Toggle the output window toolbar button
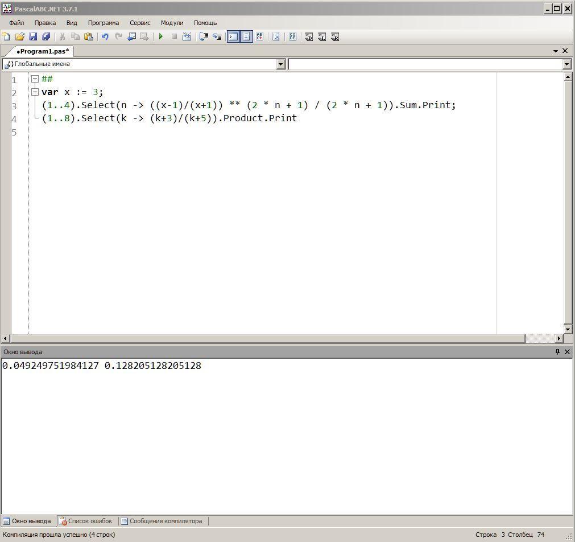This screenshot has width=575, height=542. click(233, 37)
